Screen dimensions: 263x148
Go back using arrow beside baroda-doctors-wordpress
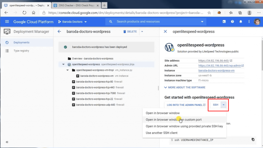(59, 31)
